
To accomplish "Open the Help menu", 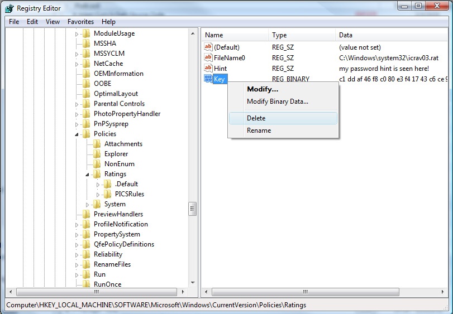I will pos(108,22).
